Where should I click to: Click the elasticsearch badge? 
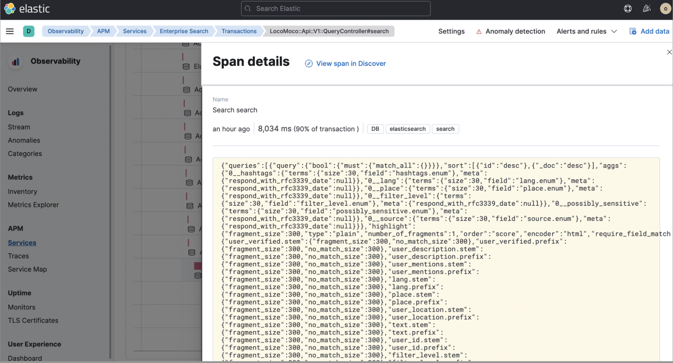click(x=407, y=129)
